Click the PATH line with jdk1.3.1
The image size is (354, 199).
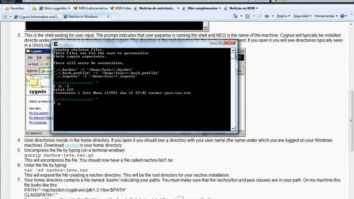[x=75, y=190]
